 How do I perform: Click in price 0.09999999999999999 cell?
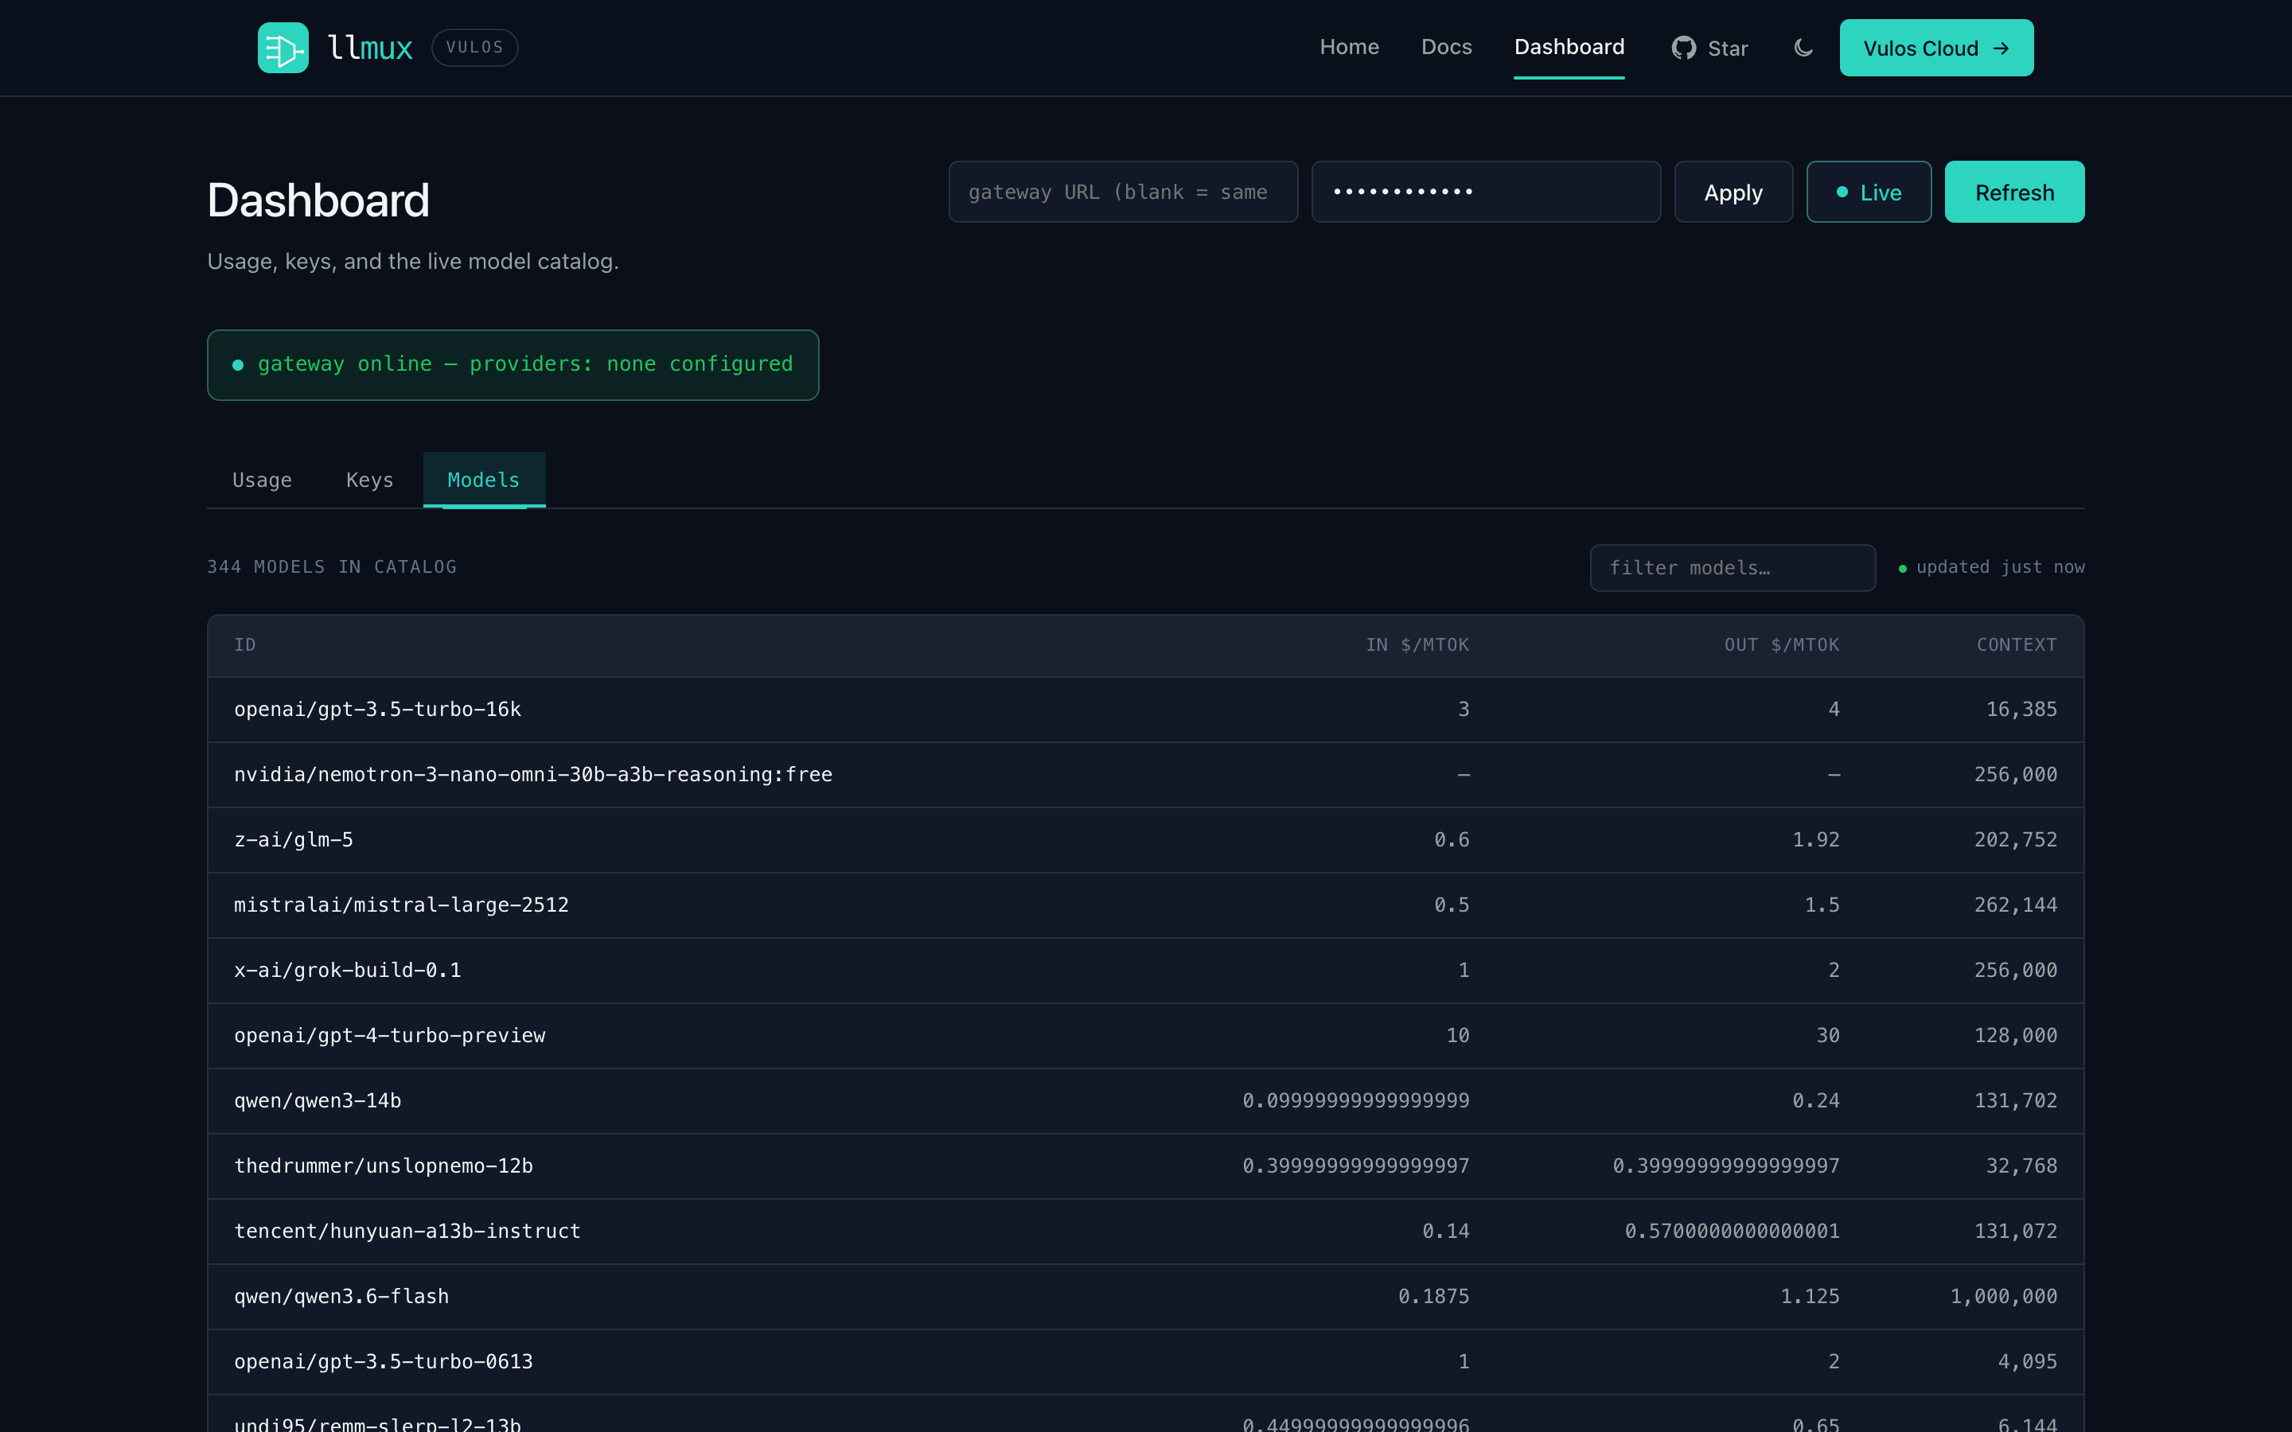tap(1355, 1100)
